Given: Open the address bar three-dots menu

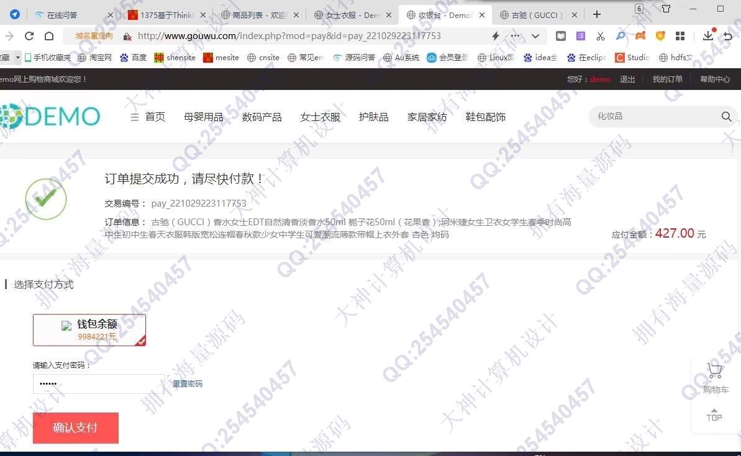Looking at the screenshot, I should click(515, 36).
